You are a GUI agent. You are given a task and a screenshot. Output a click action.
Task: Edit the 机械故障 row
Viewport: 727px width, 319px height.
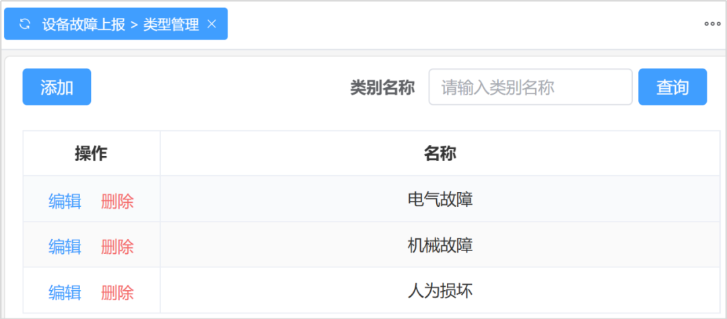65,246
